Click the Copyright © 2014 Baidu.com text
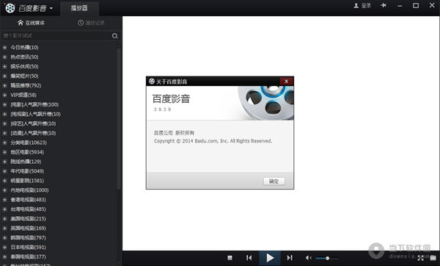 coord(213,141)
